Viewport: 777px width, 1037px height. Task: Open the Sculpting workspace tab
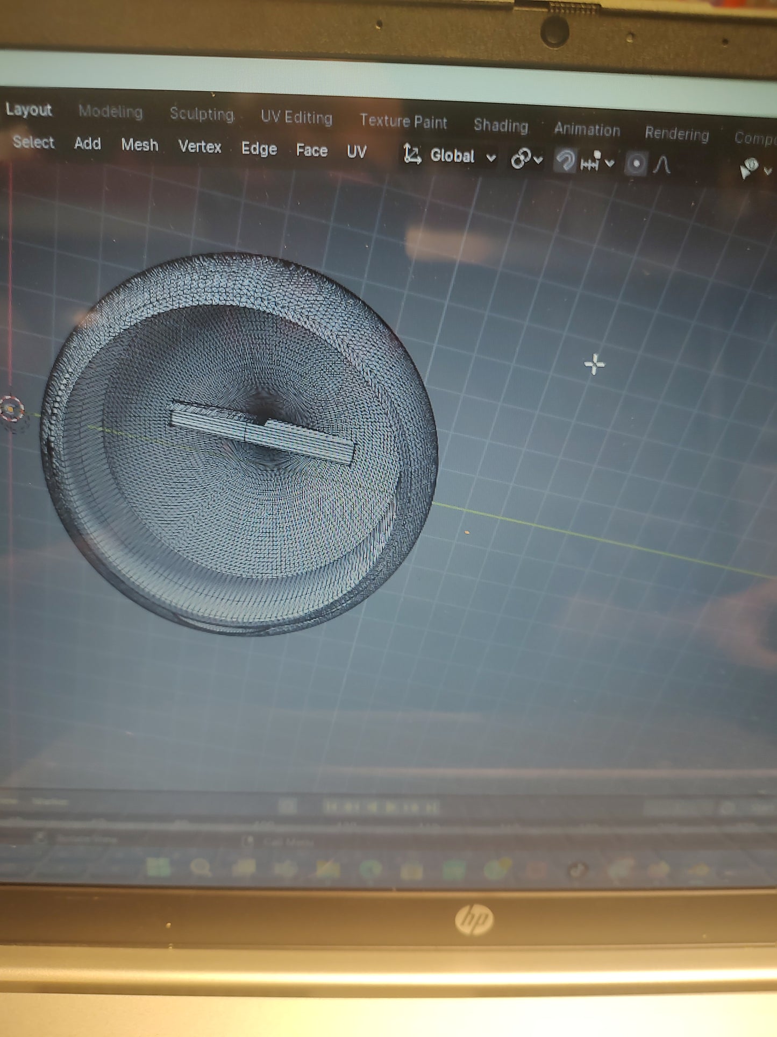(x=202, y=114)
